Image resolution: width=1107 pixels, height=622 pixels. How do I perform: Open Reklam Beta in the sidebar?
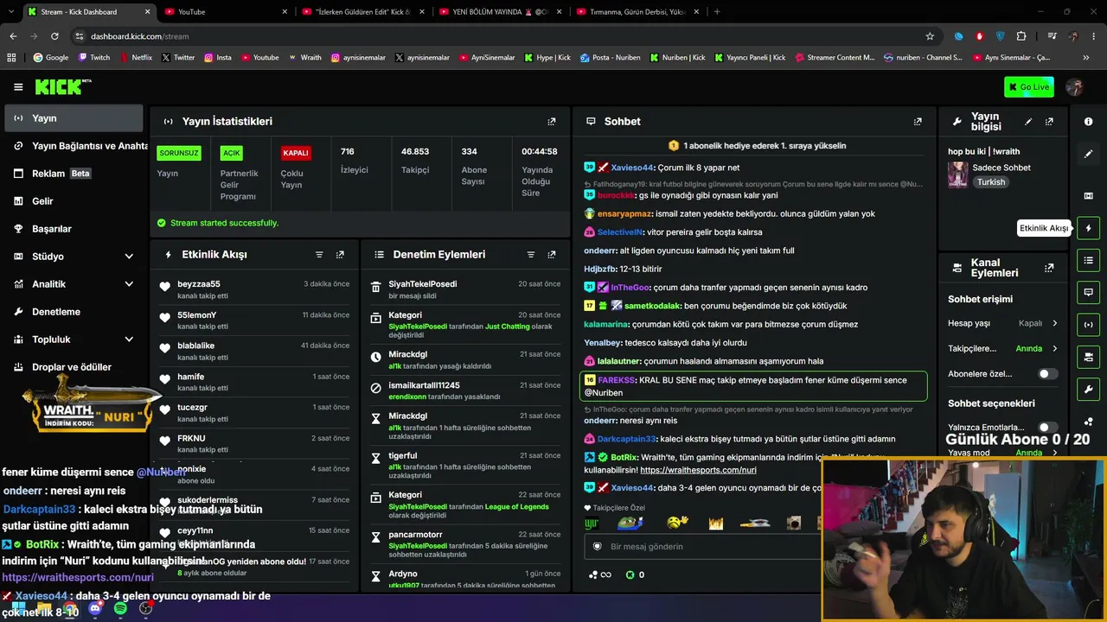pos(74,174)
